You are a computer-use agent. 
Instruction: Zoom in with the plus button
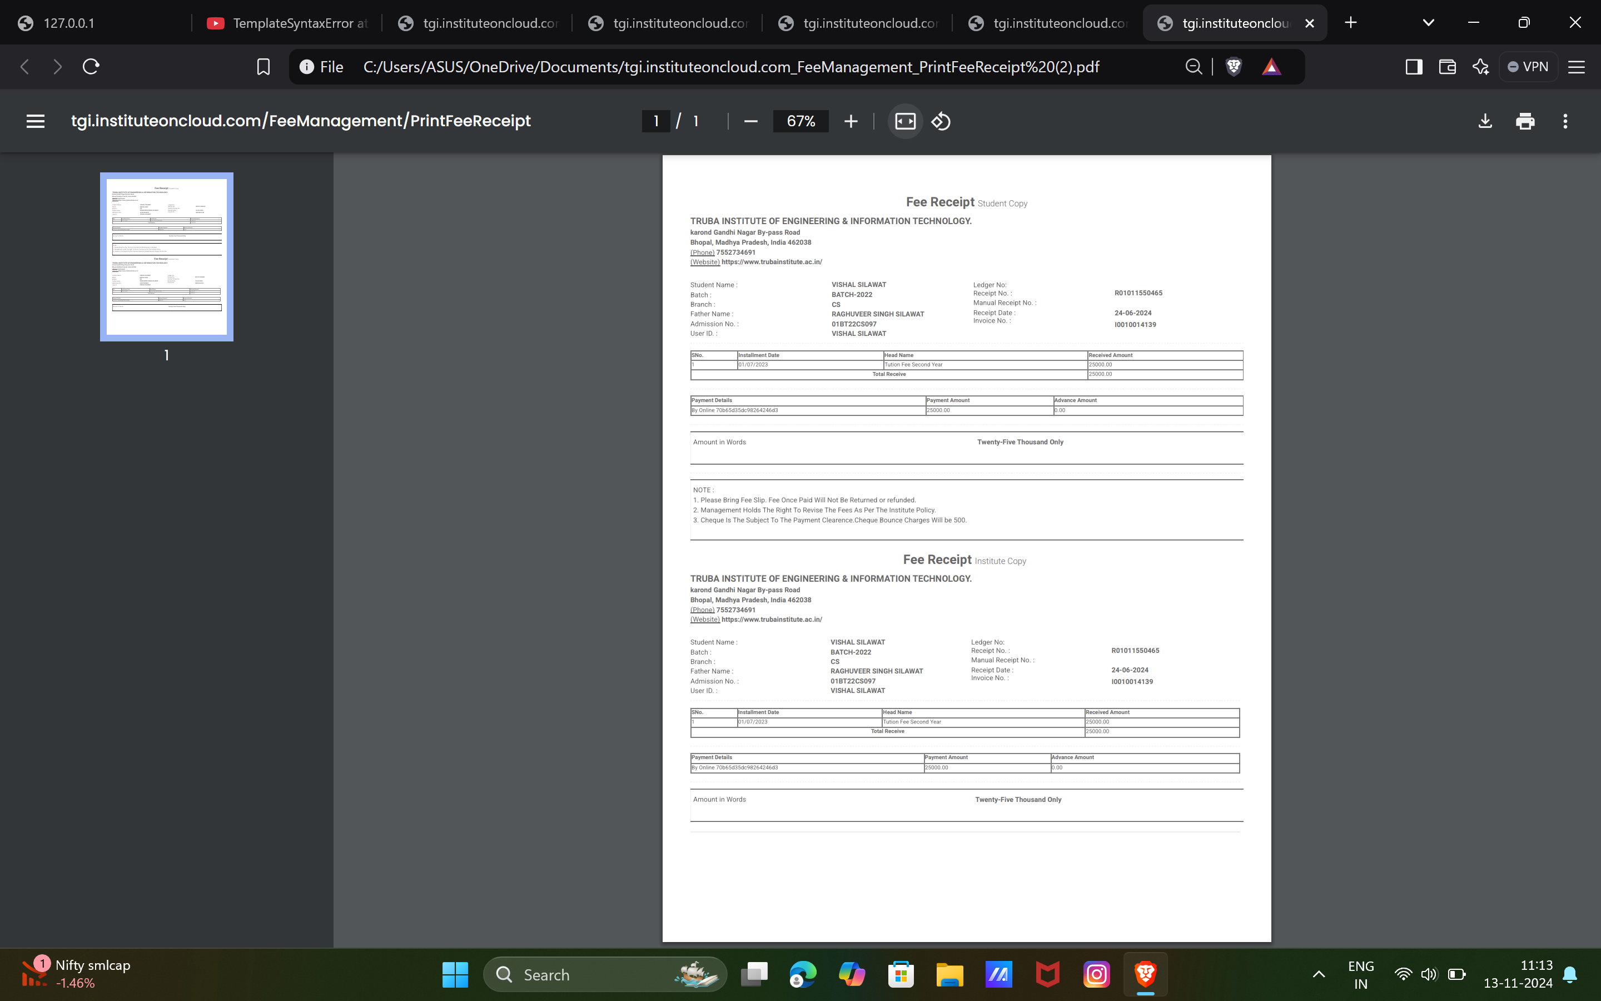pyautogui.click(x=851, y=121)
